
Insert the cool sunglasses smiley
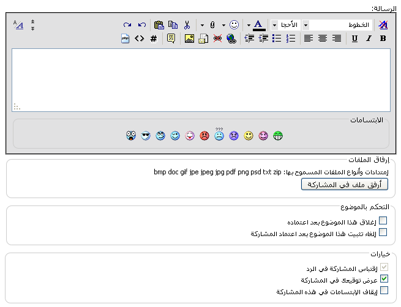146,136
